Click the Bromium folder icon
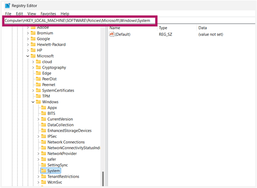This screenshot has height=188, width=257. click(x=33, y=33)
